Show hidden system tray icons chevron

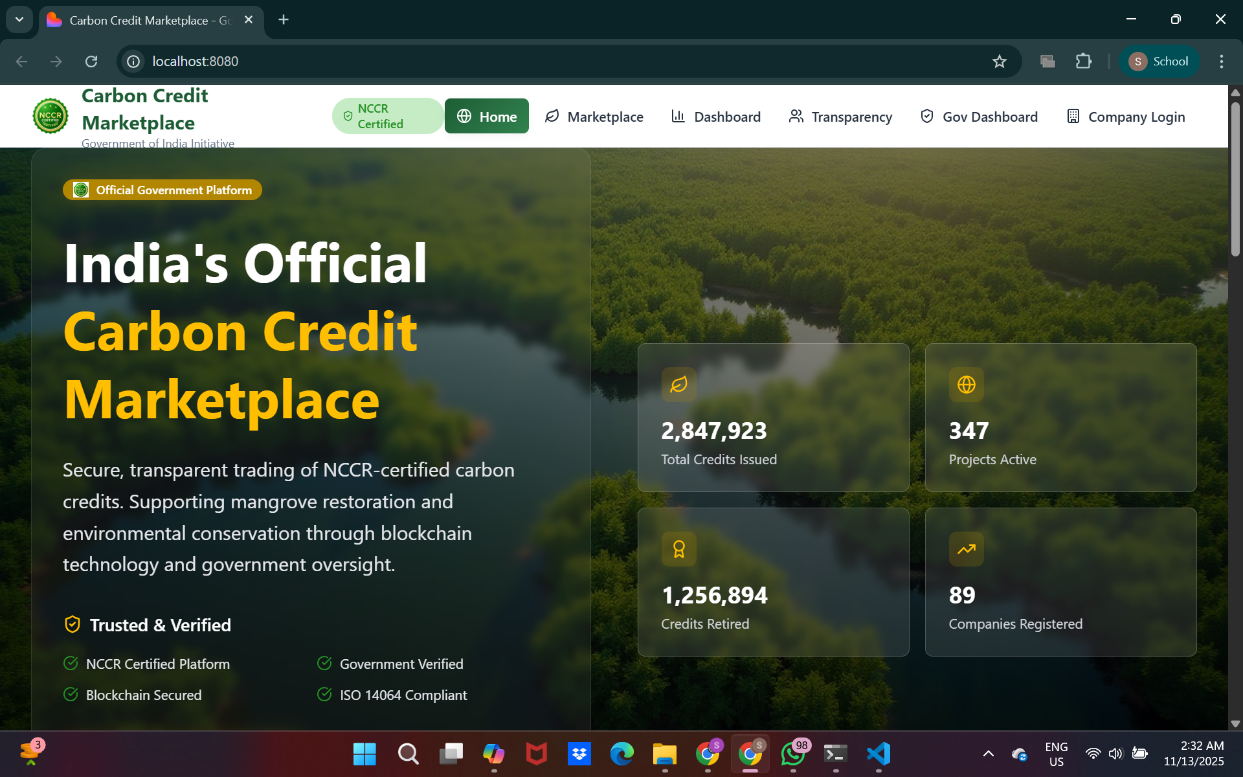click(988, 754)
